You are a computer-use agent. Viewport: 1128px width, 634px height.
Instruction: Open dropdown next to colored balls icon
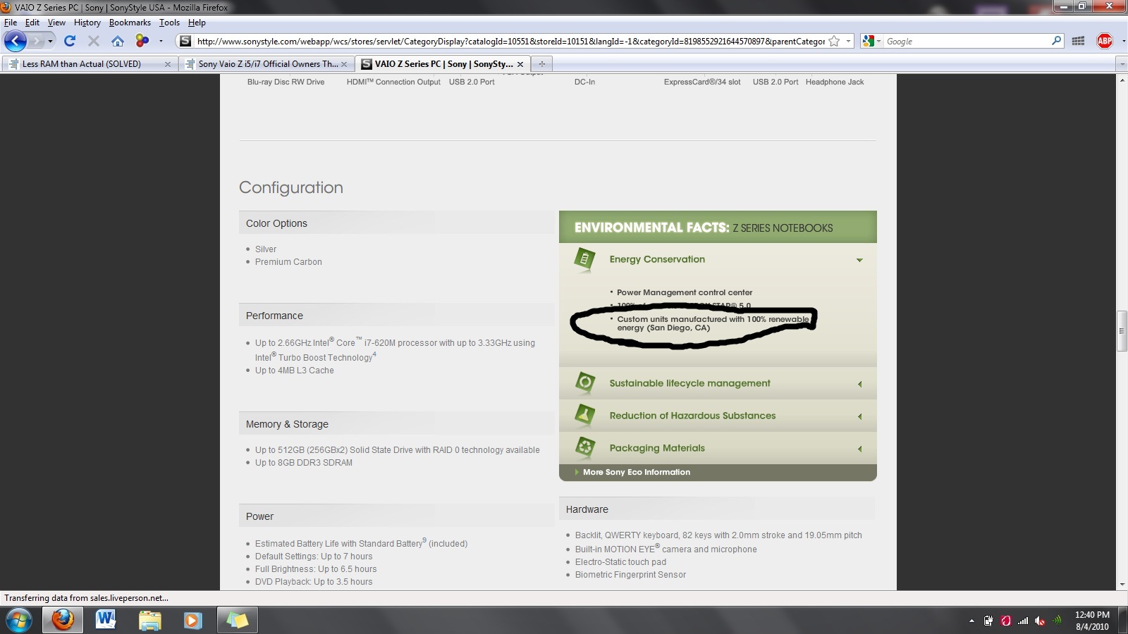pos(161,41)
